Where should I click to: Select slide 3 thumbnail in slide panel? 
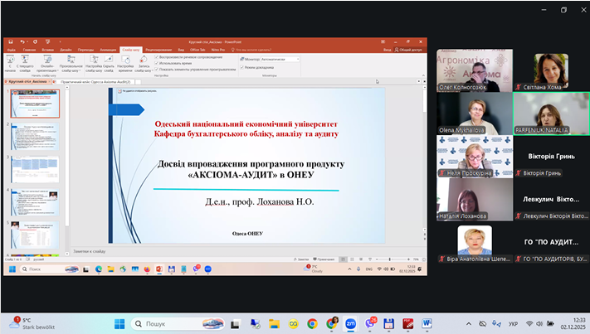coord(35,169)
